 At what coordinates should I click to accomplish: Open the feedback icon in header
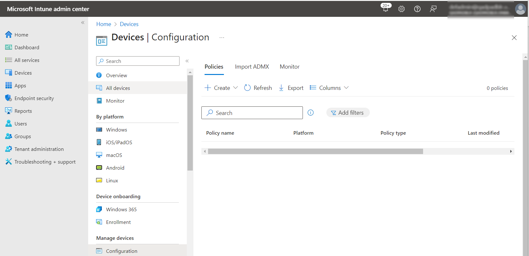pos(433,9)
